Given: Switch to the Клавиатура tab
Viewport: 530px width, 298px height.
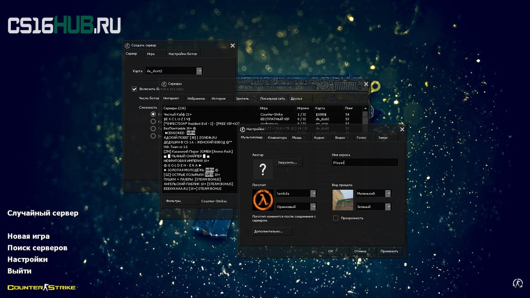Looking at the screenshot, I should pyautogui.click(x=277, y=138).
